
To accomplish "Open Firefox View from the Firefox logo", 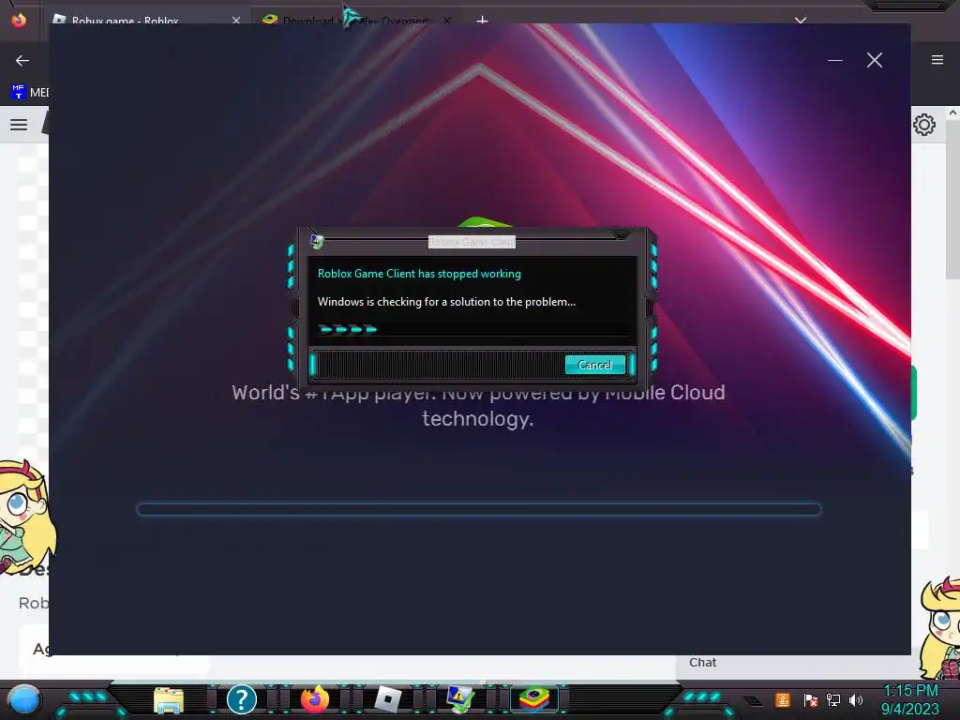I will tap(19, 21).
